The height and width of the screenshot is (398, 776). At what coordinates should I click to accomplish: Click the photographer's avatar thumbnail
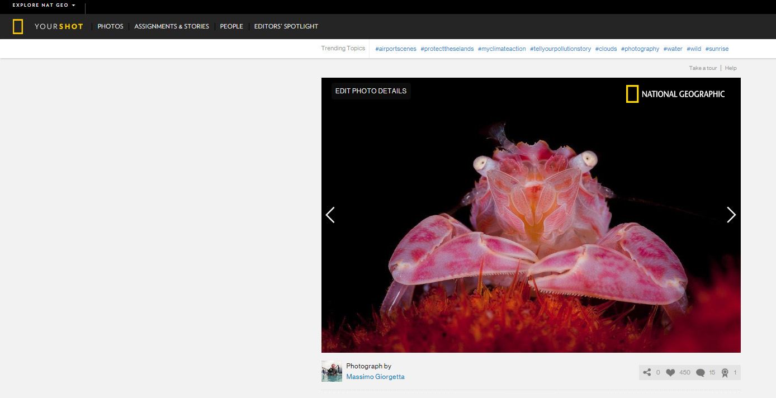[332, 371]
